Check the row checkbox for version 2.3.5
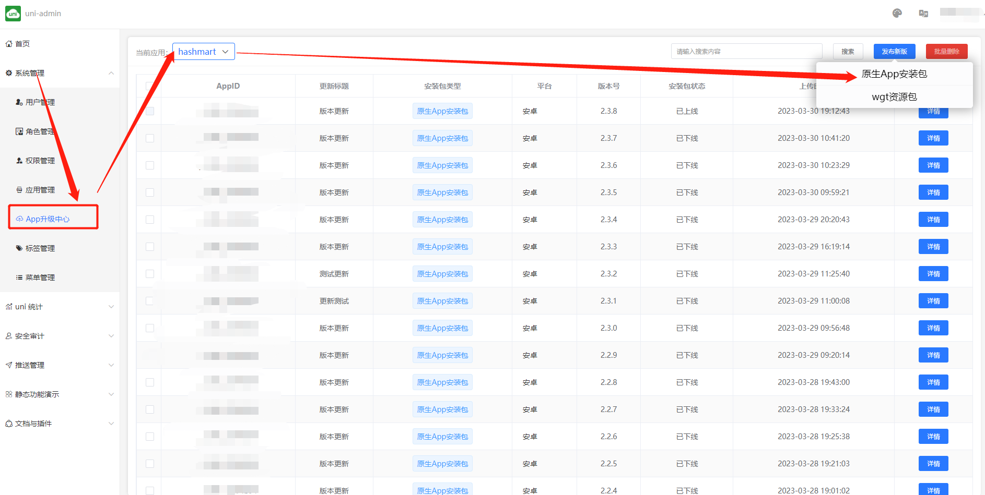This screenshot has width=985, height=495. pyautogui.click(x=150, y=192)
